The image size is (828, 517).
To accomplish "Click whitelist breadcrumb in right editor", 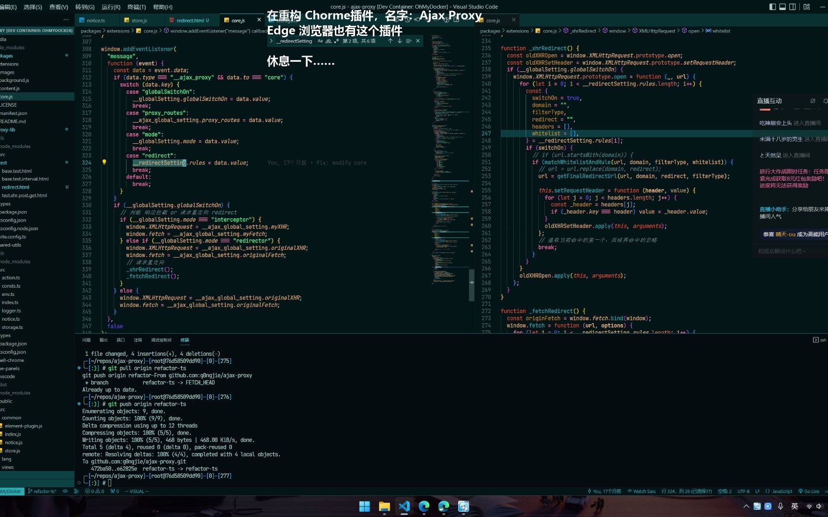I will coord(721,31).
